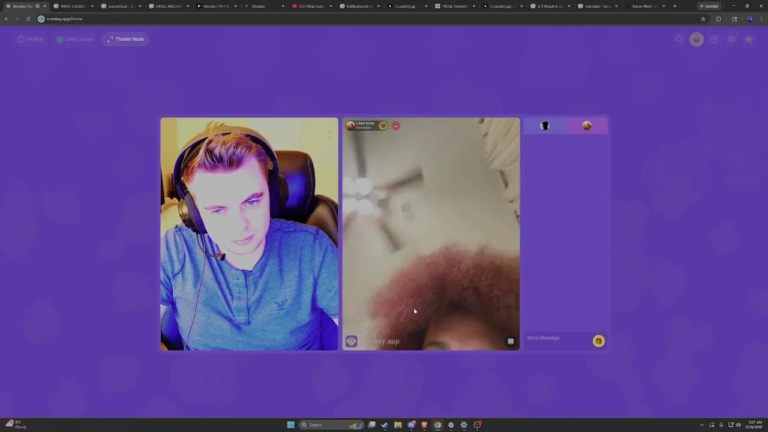Switch to the Movies / TV browser tab
768x432 pixels.
click(216, 6)
